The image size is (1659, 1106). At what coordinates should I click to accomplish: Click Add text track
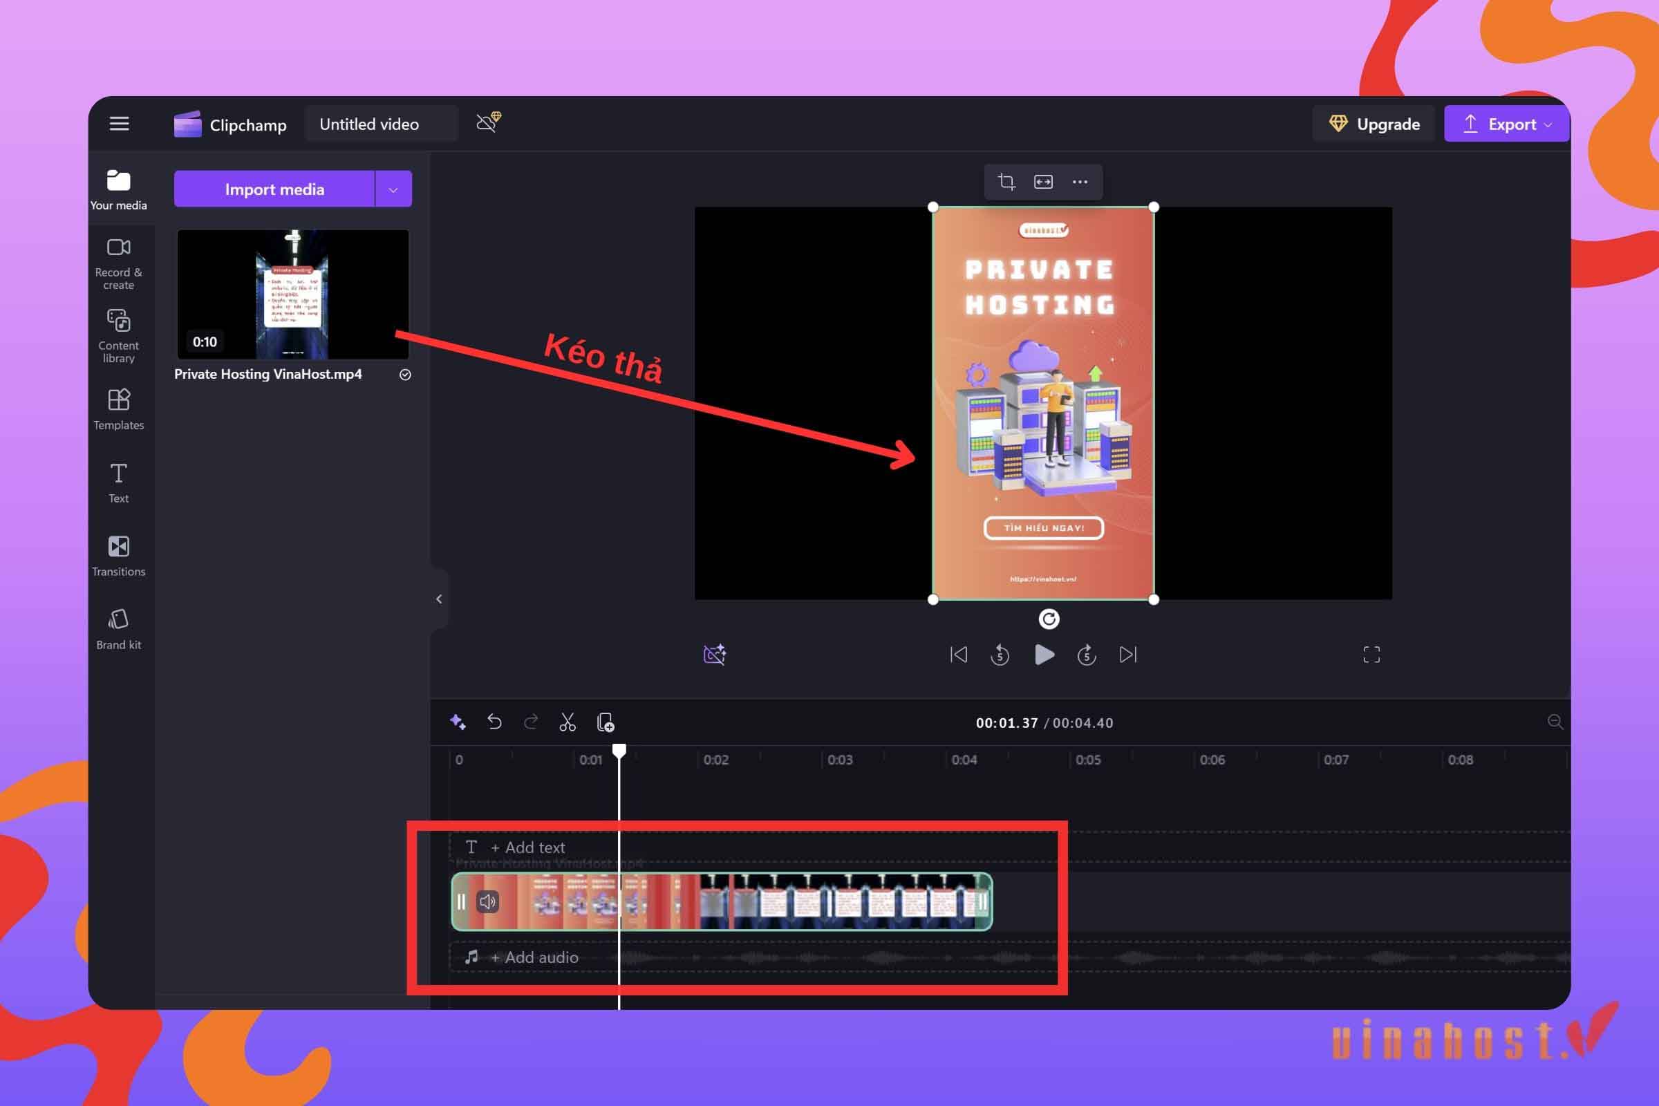pos(527,847)
